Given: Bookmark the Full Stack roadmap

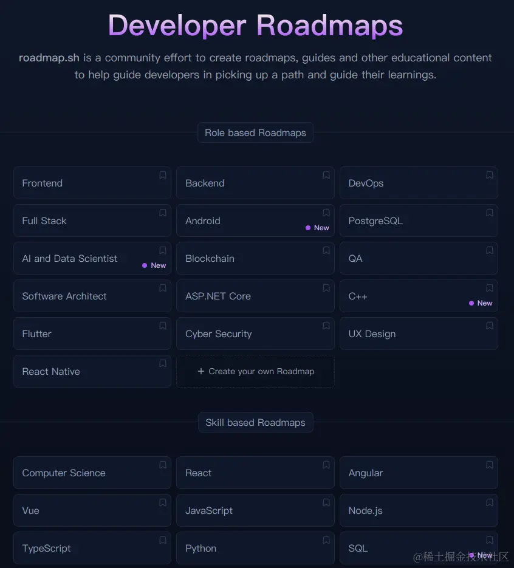Looking at the screenshot, I should 163,213.
